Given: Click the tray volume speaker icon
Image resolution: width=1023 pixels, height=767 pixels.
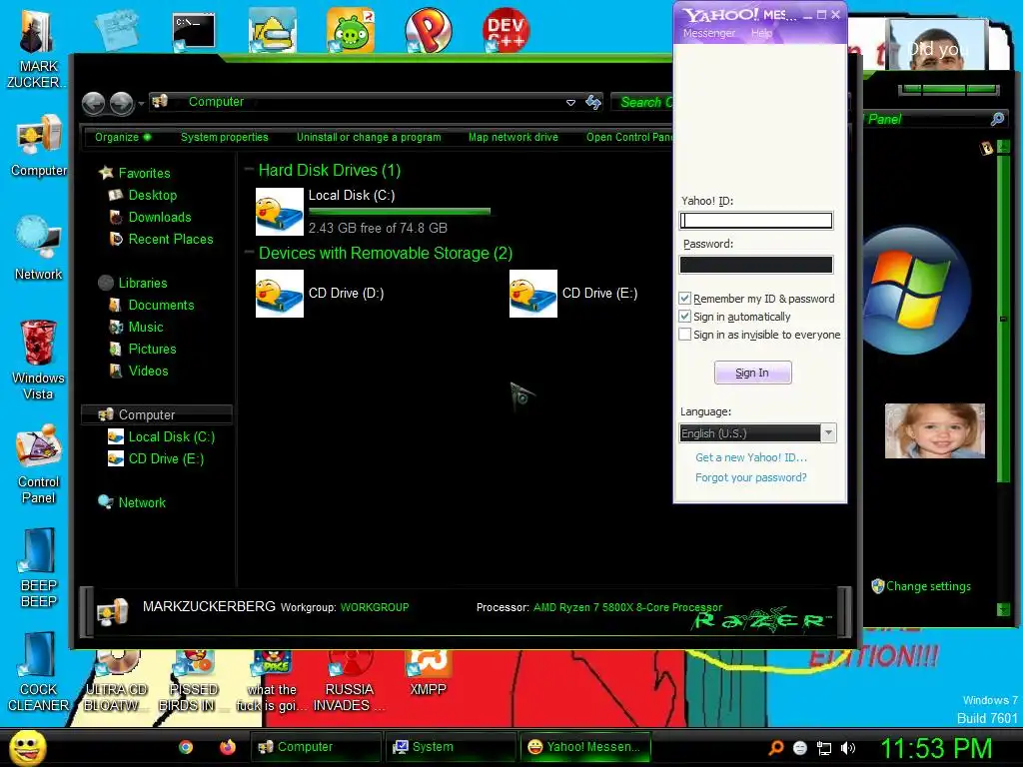Looking at the screenshot, I should click(x=848, y=748).
